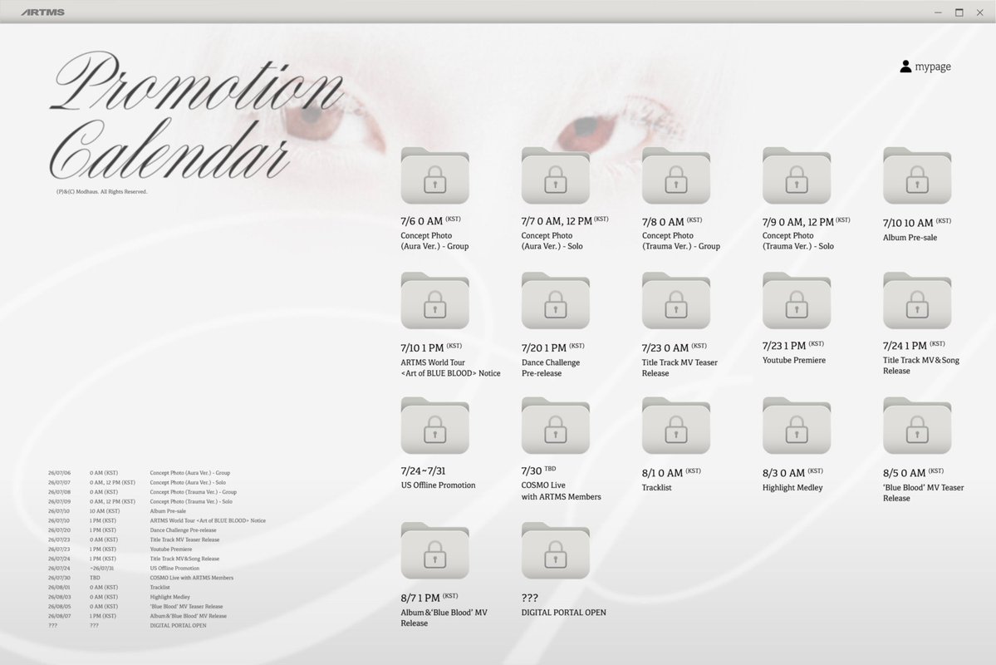The width and height of the screenshot is (996, 665).
Task: Open locked folder for Highlight Medley
Action: (x=797, y=426)
